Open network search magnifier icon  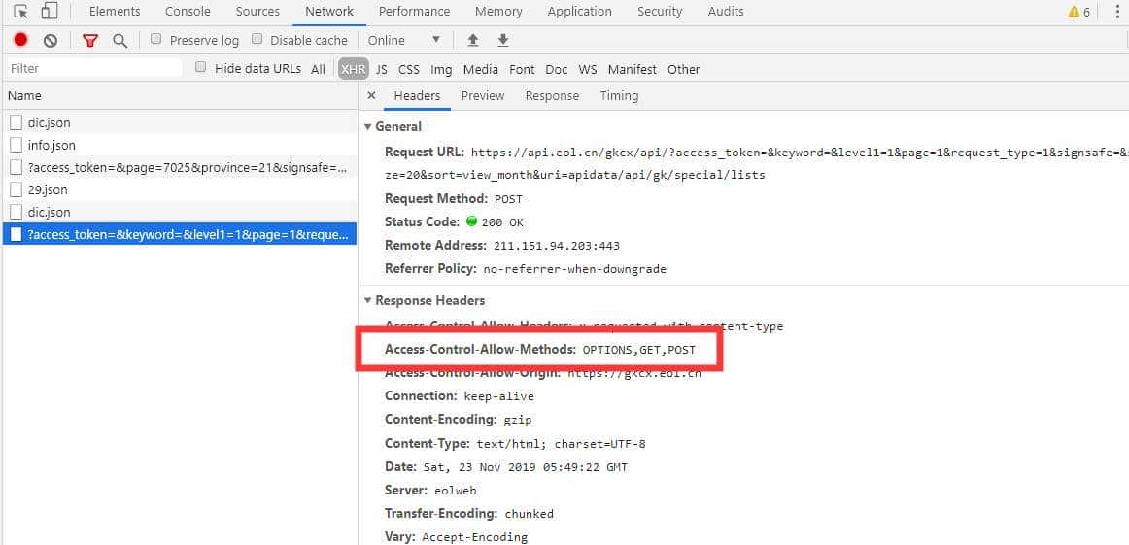[120, 41]
